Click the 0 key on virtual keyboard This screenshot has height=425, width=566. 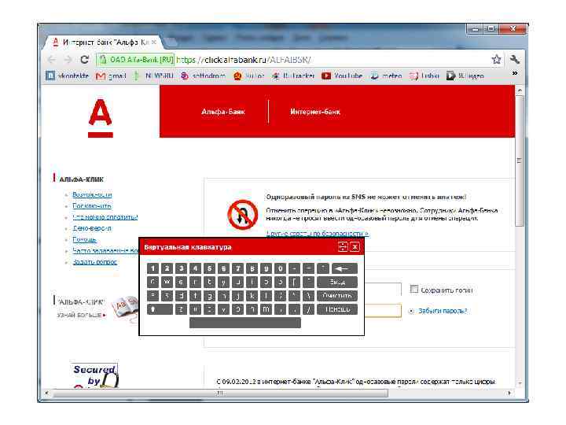click(280, 268)
